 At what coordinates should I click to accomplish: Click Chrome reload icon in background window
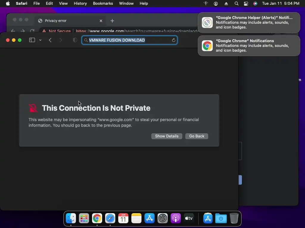32,31
